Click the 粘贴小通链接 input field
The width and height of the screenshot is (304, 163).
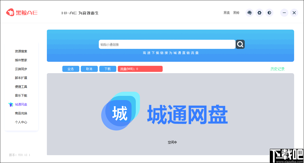pyautogui.click(x=167, y=44)
